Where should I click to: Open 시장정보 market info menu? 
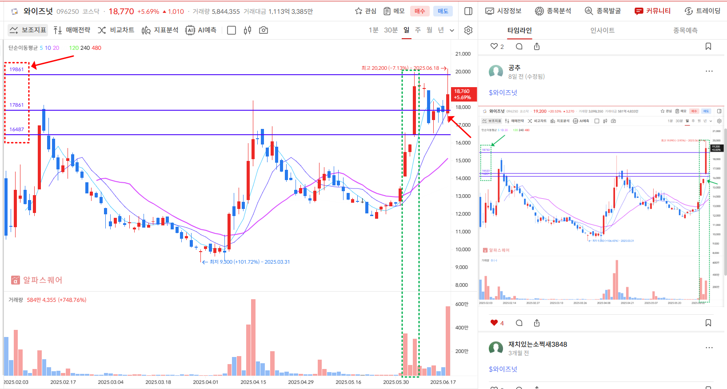[x=503, y=11]
